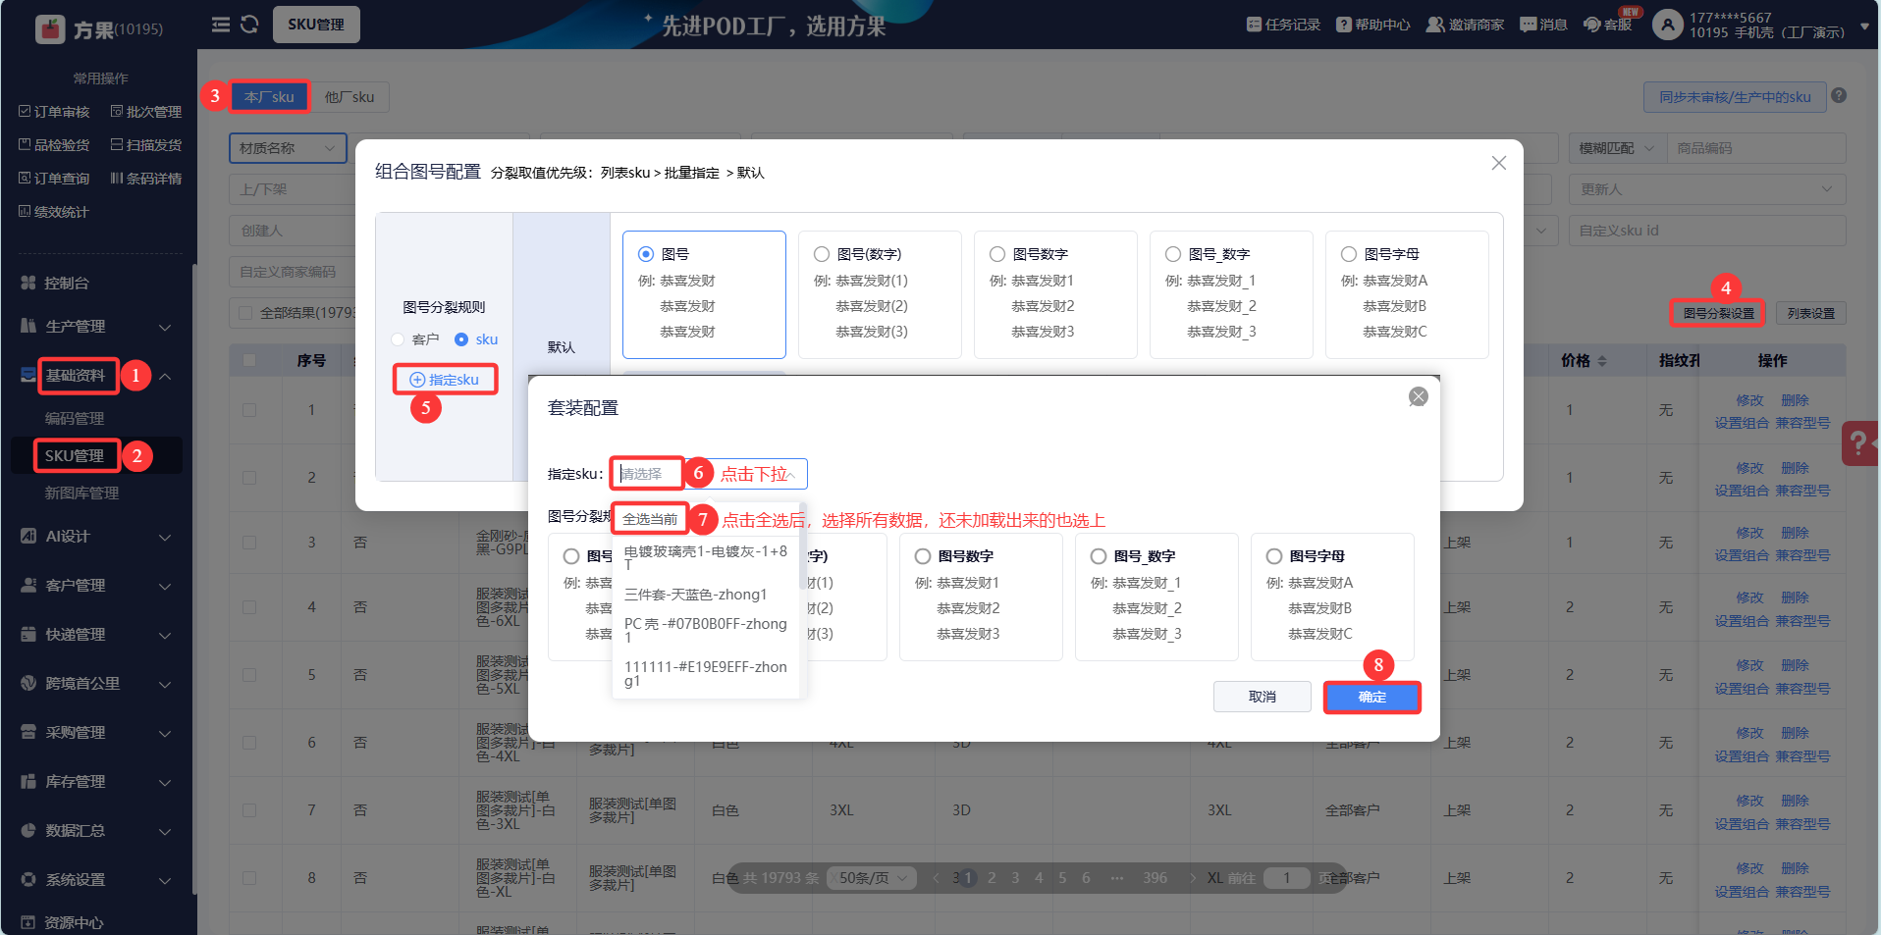
Task: Click 修改 link in row 1
Action: coord(1749,400)
